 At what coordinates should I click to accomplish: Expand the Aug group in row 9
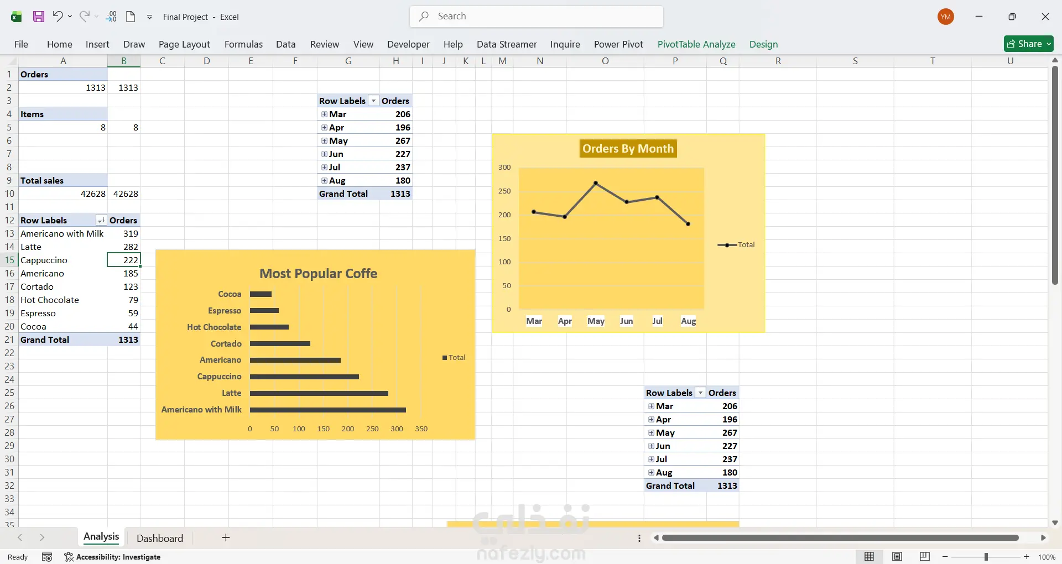click(x=324, y=181)
